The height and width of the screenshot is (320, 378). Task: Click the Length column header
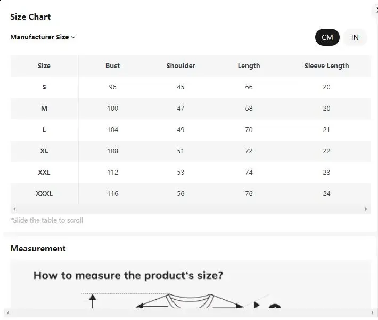tap(249, 66)
